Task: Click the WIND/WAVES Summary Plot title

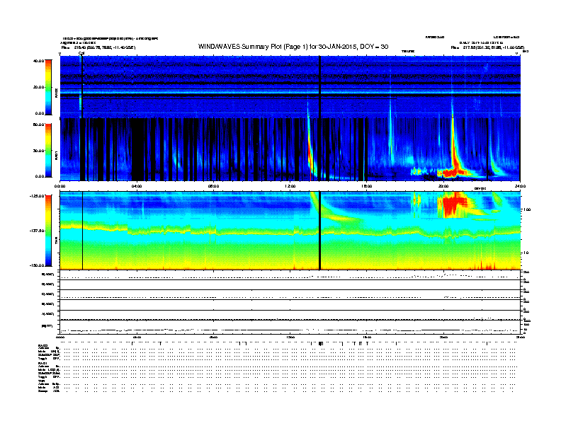Action: 293,47
